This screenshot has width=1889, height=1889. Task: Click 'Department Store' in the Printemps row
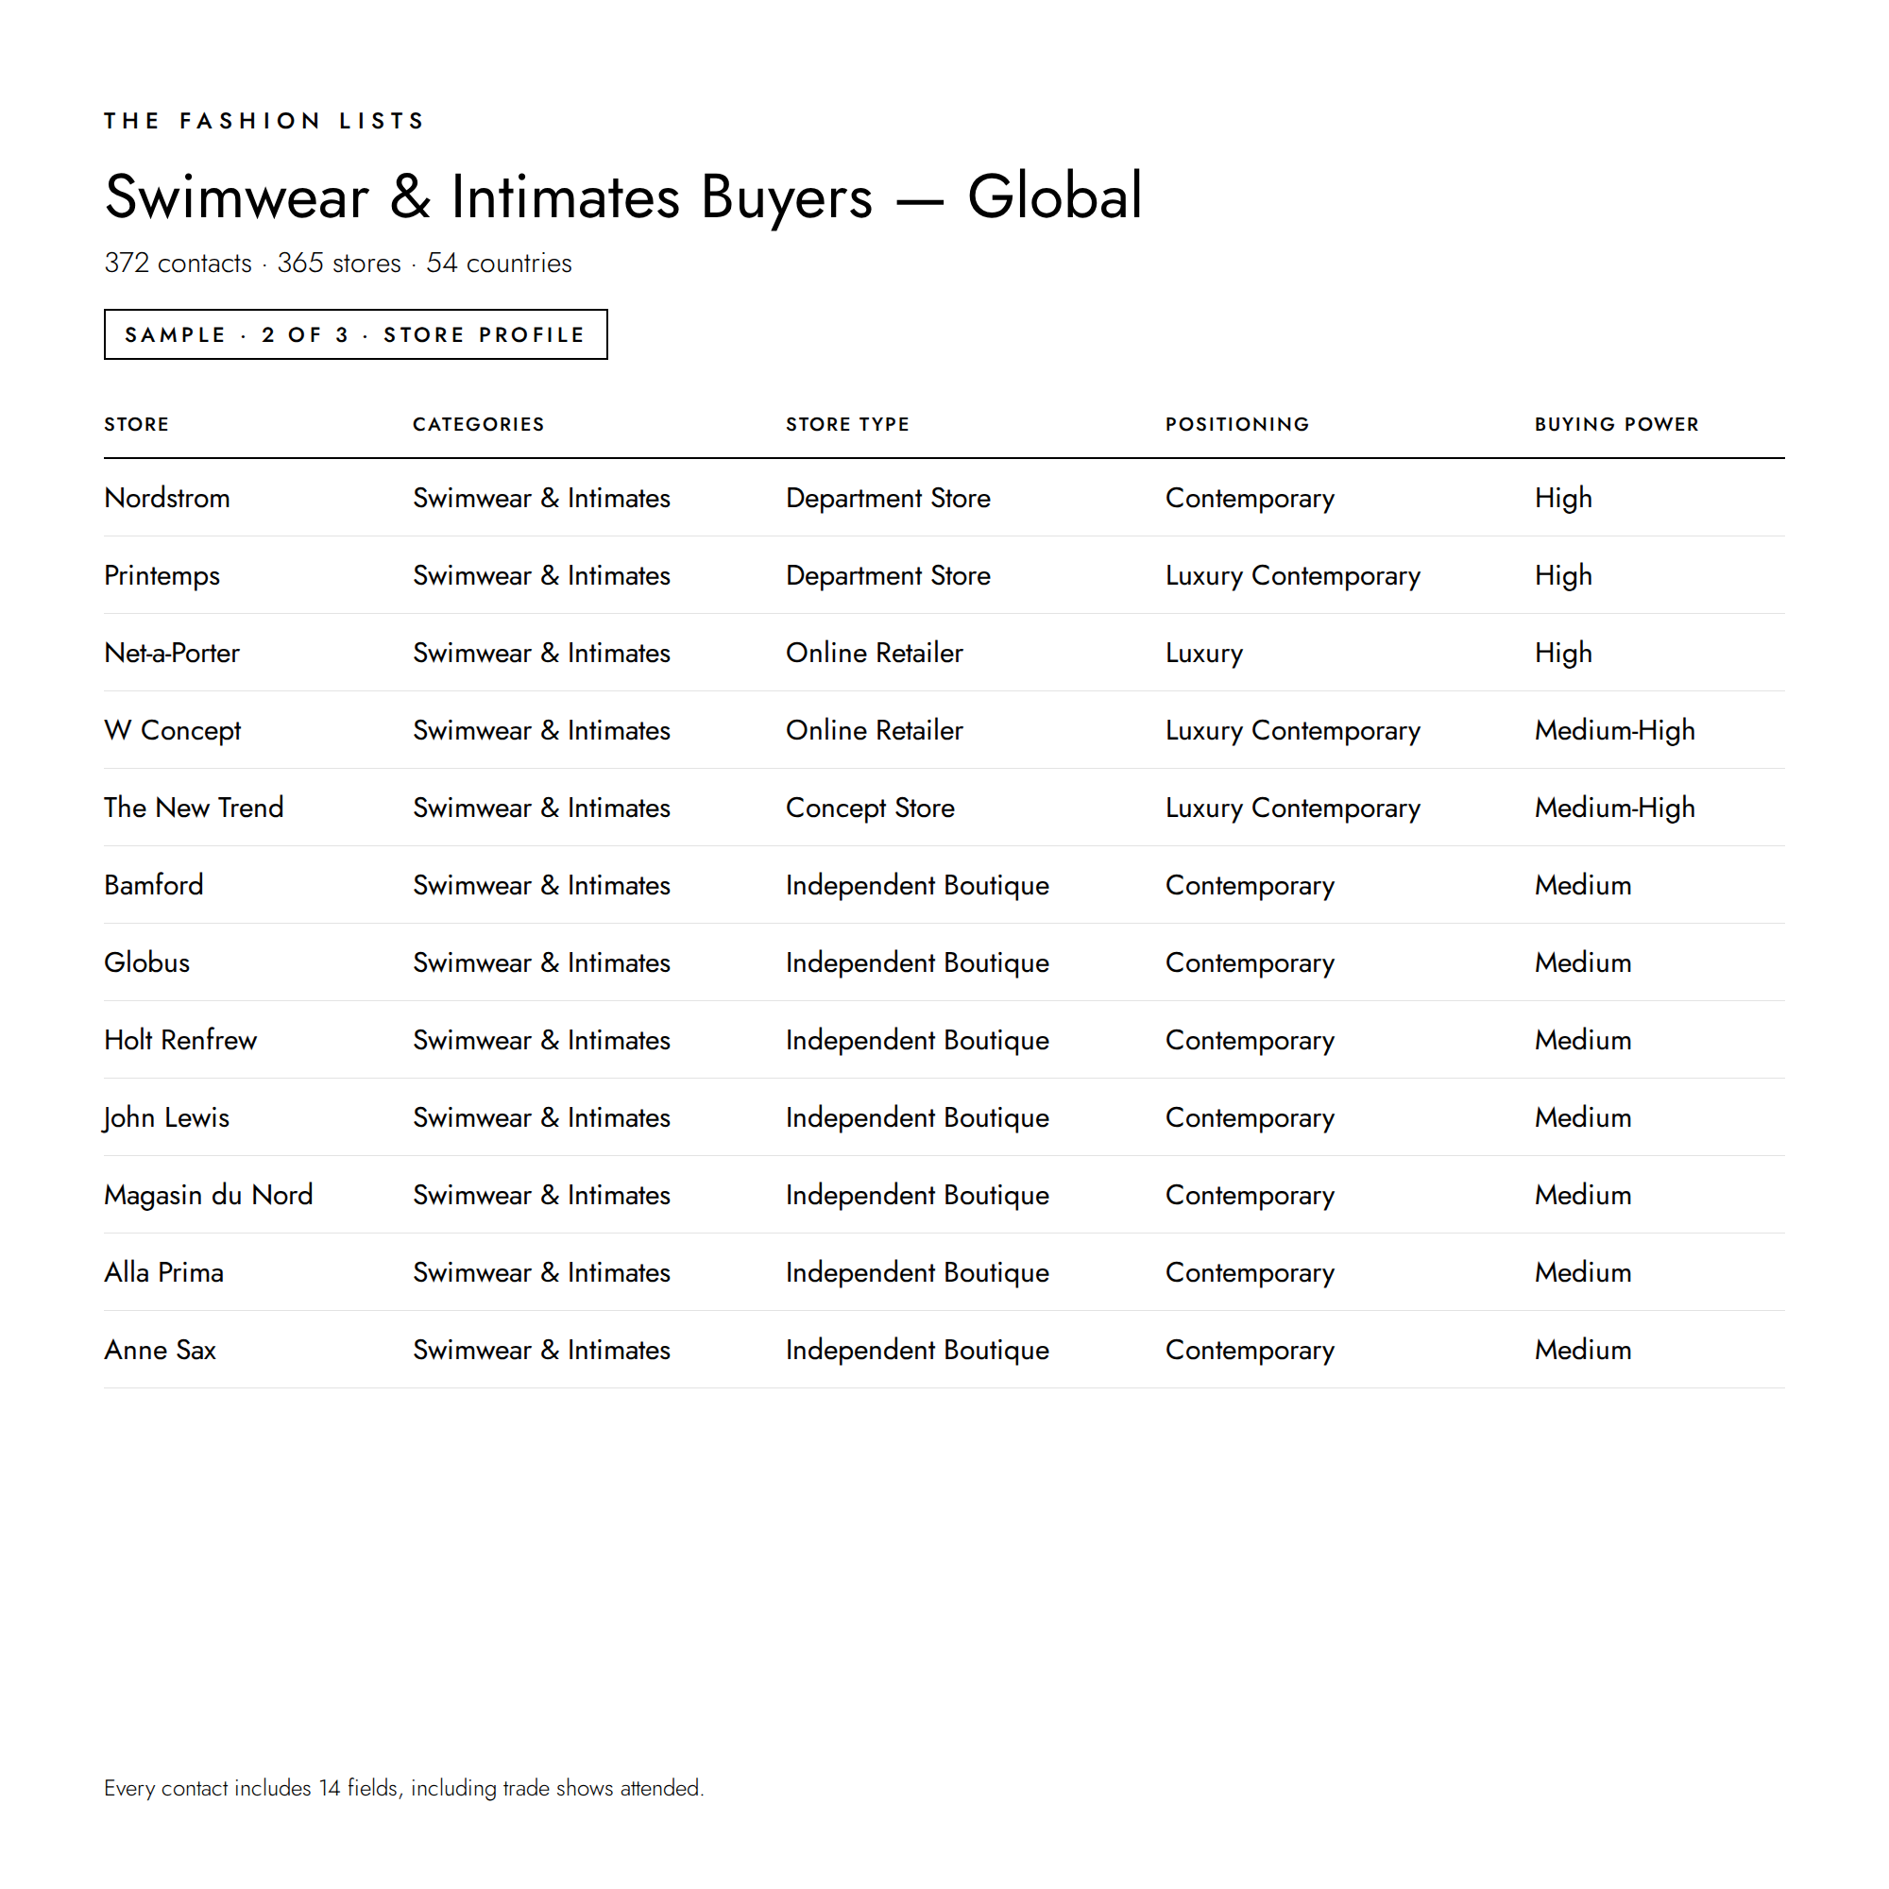click(888, 575)
